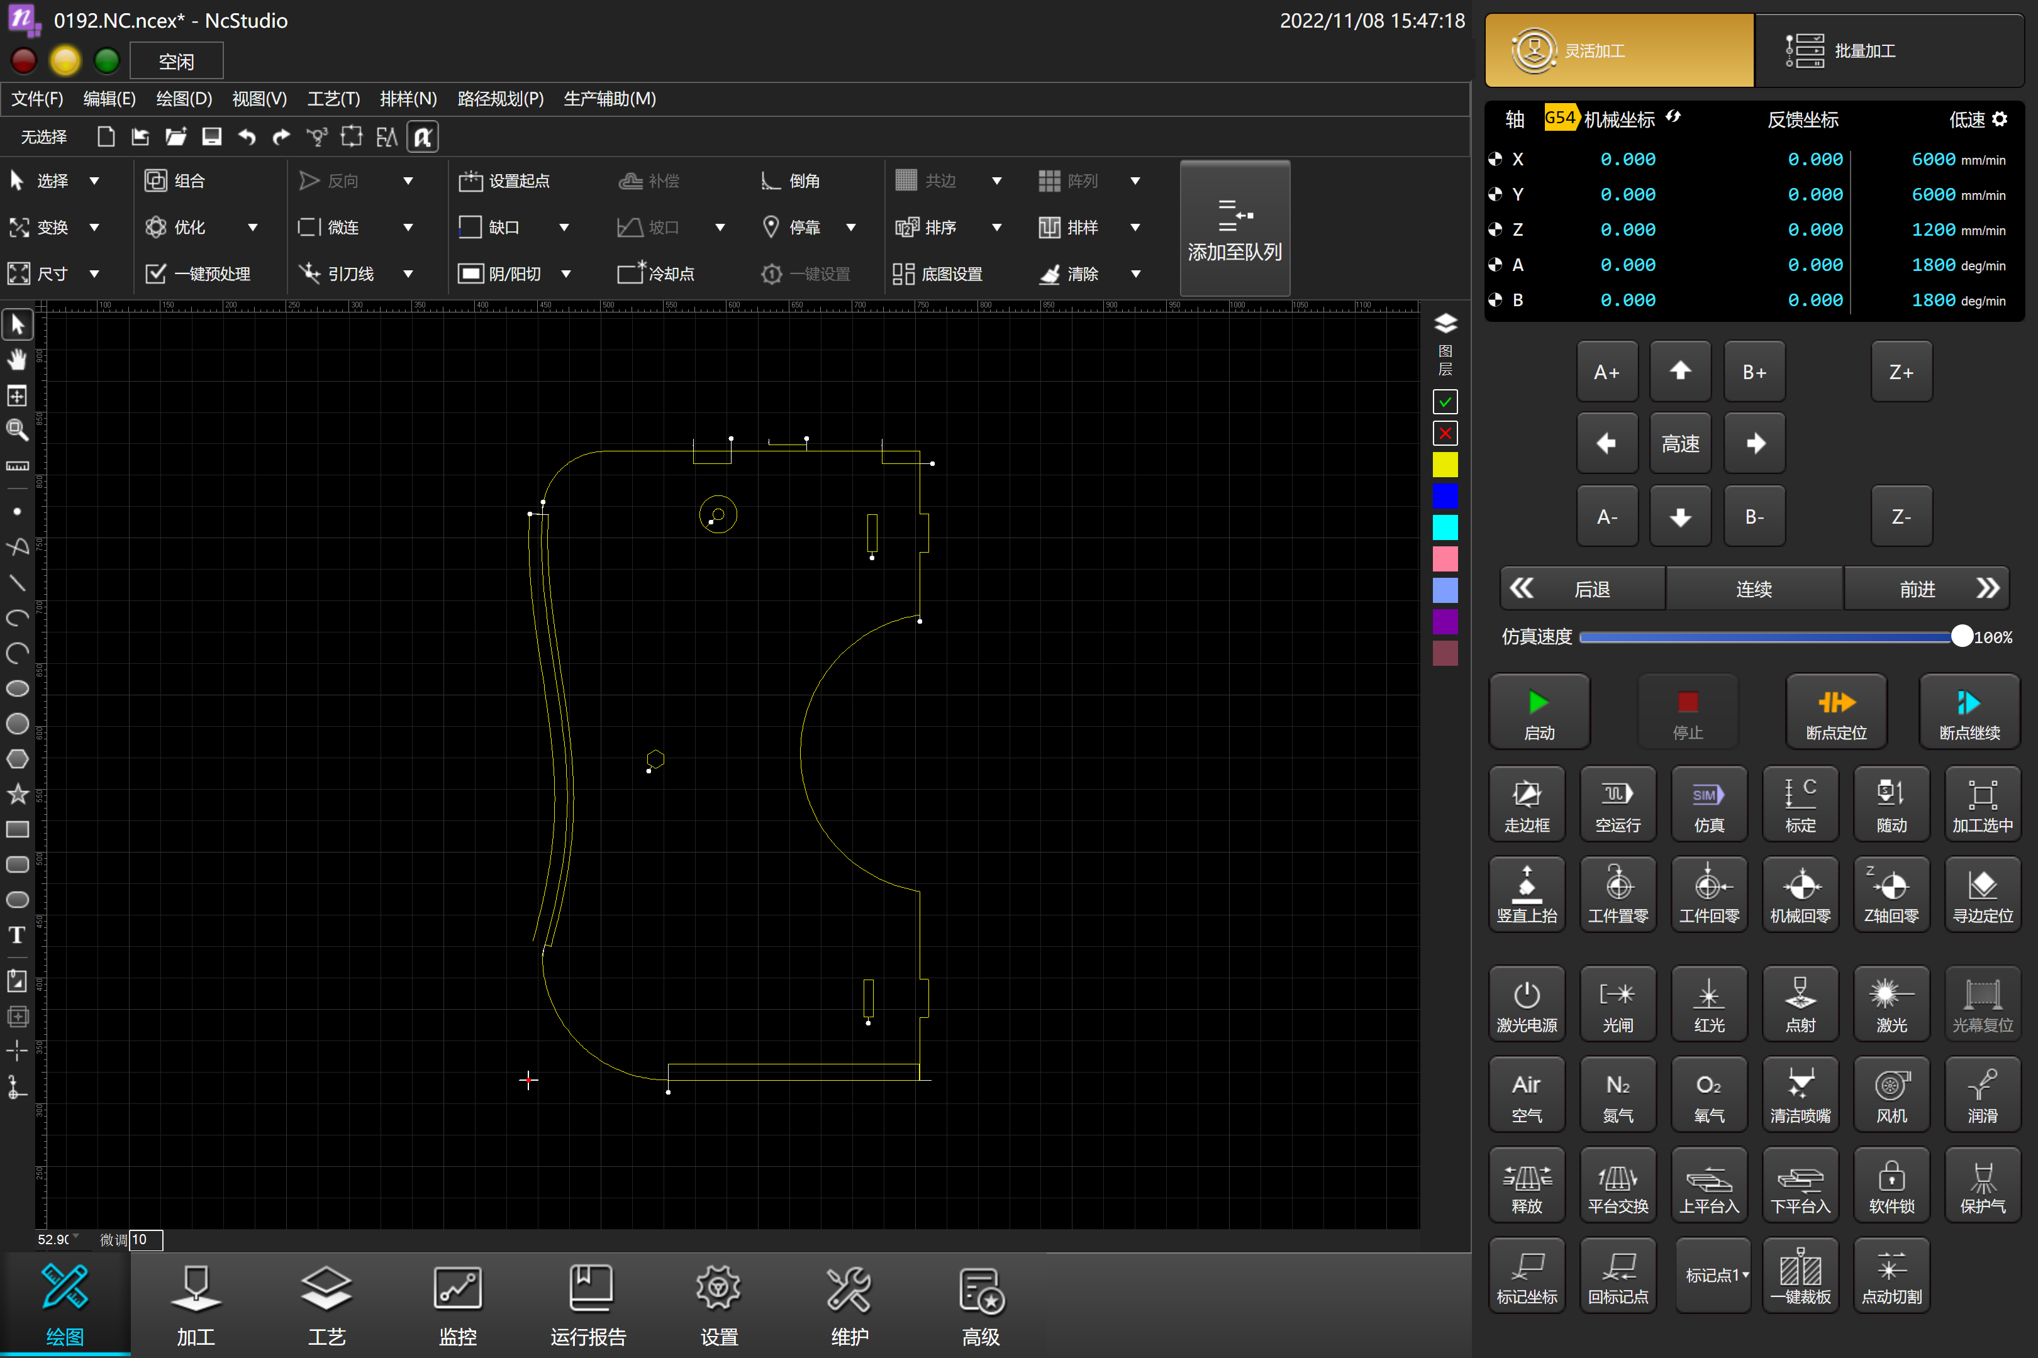Screen dimensions: 2038x1358
Task: Click the text tool icon
Action: pos(18,936)
